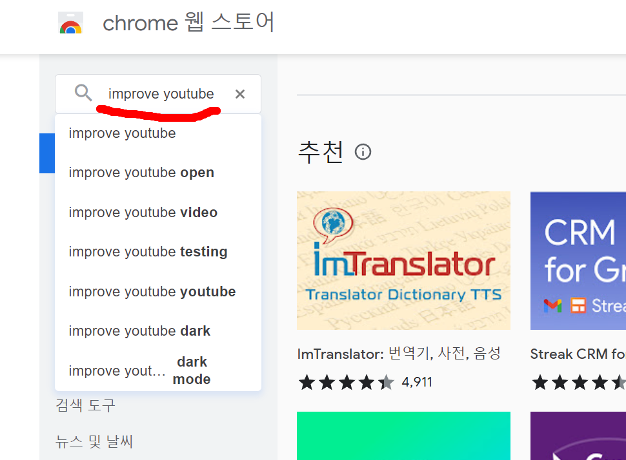
Task: Open the info icon next to 추천
Action: coord(363,152)
